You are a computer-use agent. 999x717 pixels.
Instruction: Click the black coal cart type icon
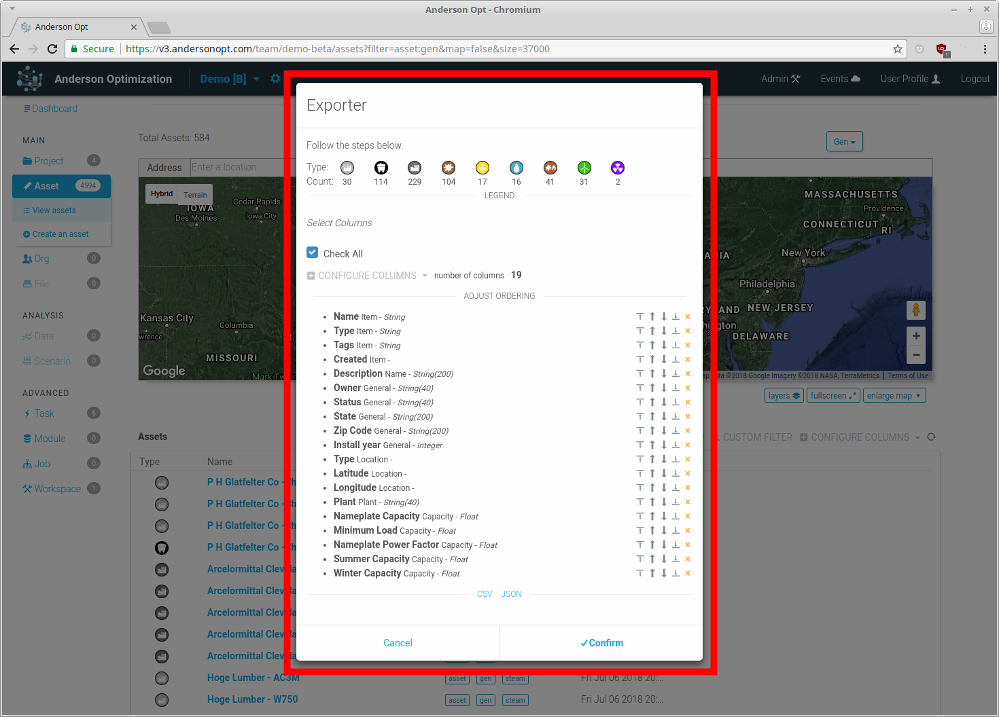click(381, 168)
